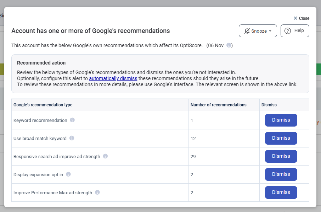This screenshot has width=321, height=212.
Task: Click info icon for Responsive search ad row
Action: (105, 156)
